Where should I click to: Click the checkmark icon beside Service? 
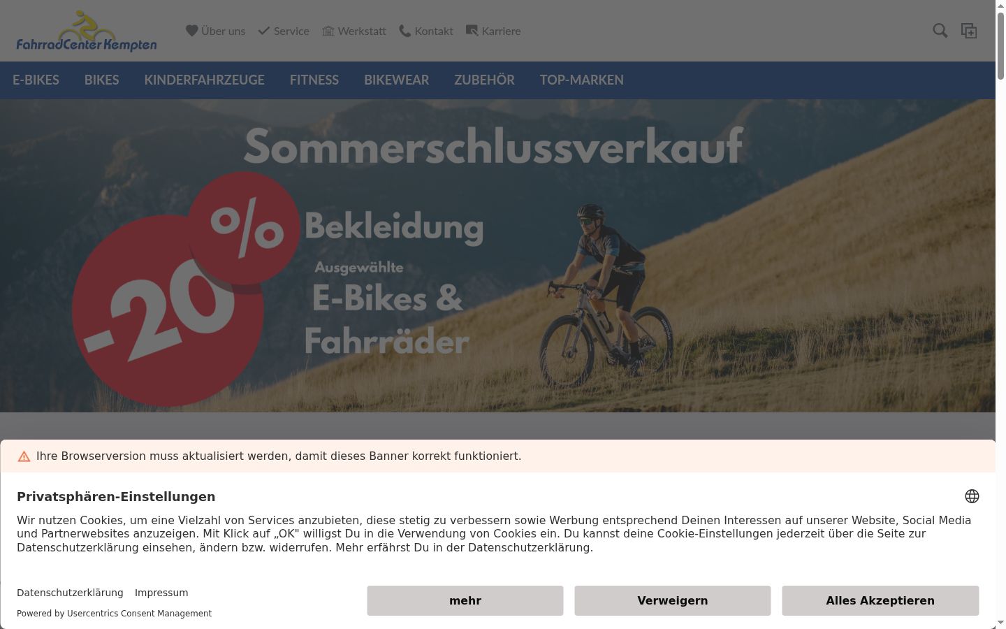coord(264,31)
